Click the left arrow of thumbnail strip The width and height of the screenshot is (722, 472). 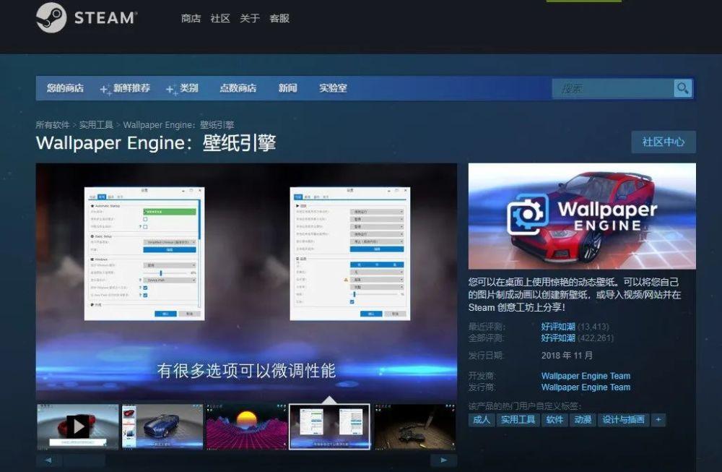tap(48, 460)
